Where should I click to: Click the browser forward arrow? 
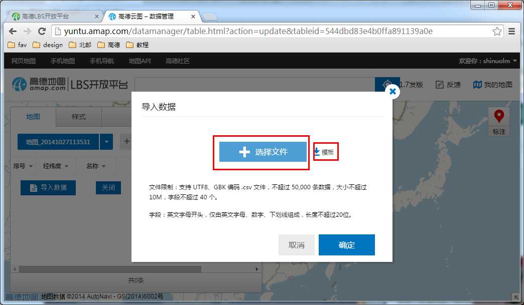(x=28, y=32)
